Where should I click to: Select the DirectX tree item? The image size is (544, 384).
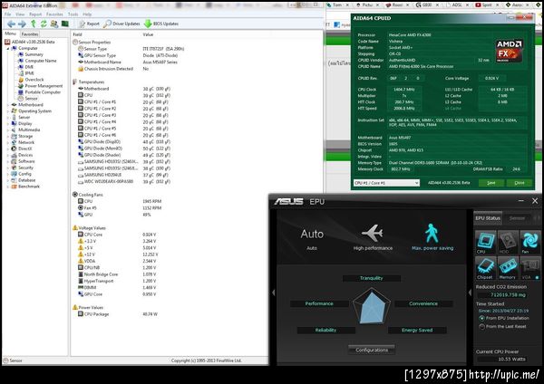click(x=25, y=149)
